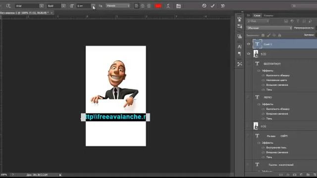Click the anti-aliasing aa icon
This screenshot has width=317, height=178.
click(x=101, y=6)
